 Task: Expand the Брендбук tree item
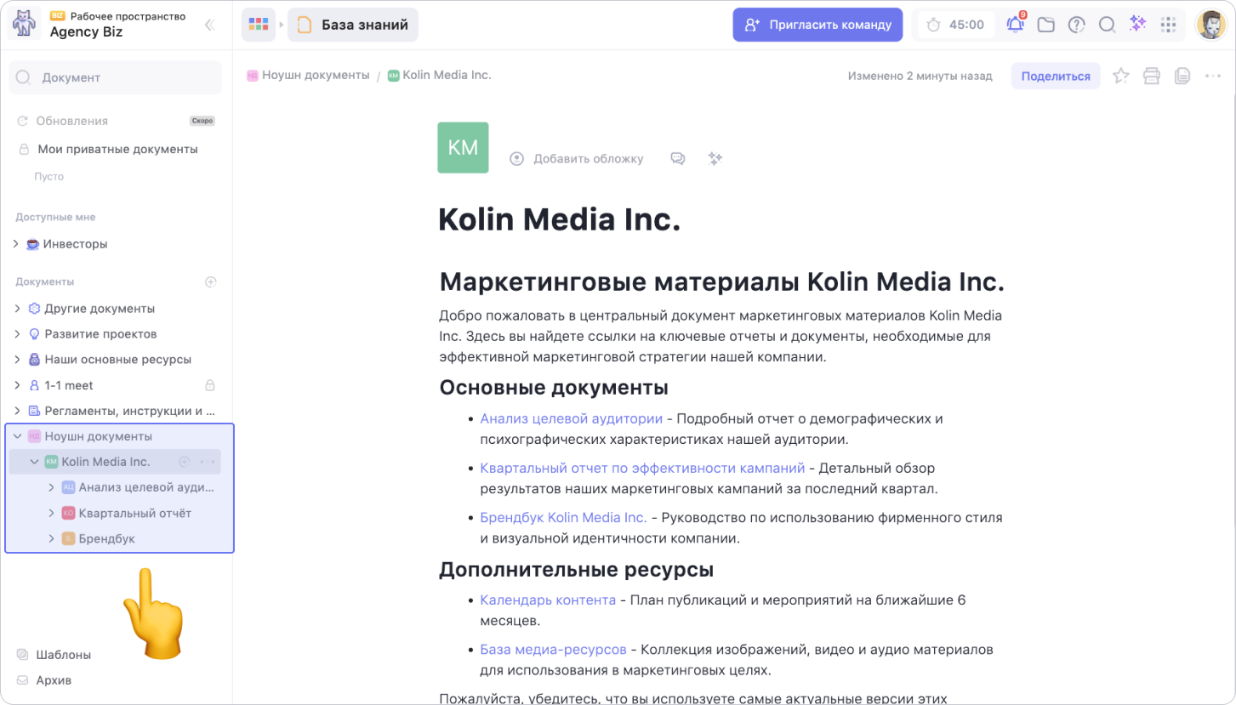tap(51, 539)
